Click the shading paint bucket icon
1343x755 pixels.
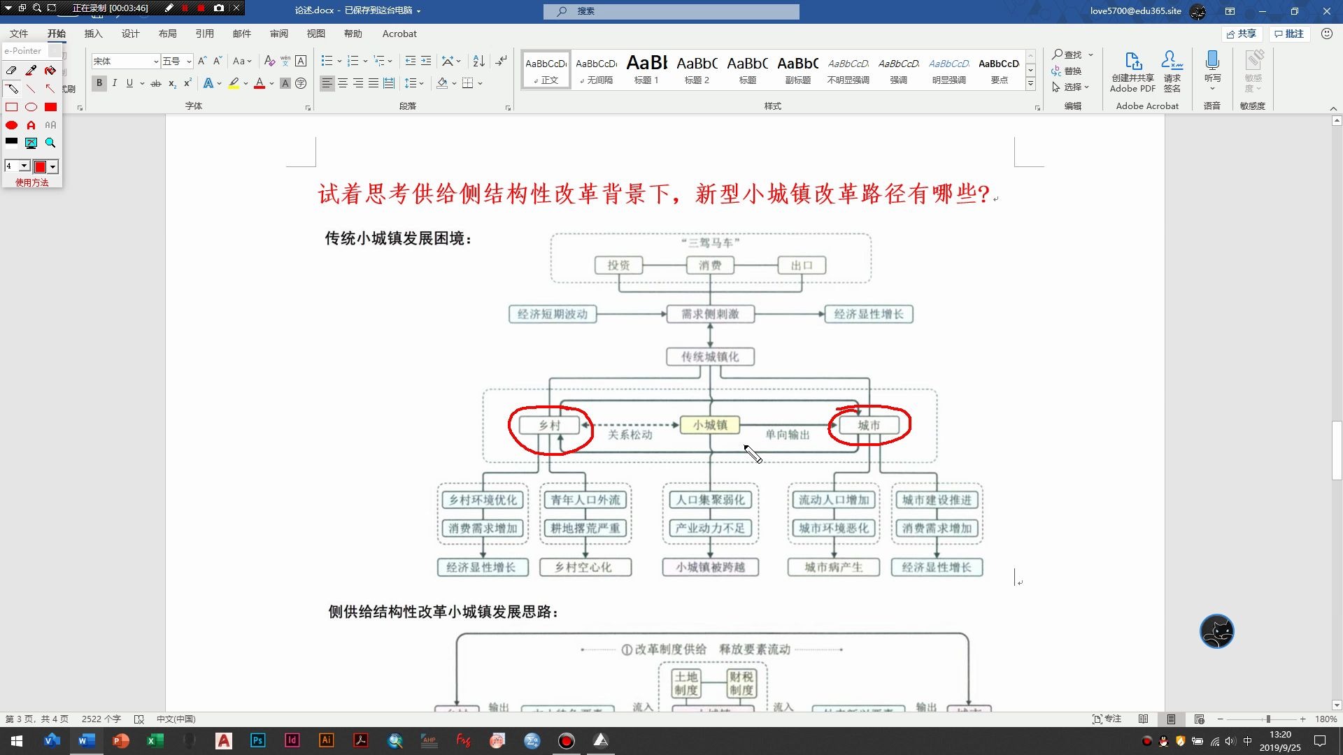(442, 83)
